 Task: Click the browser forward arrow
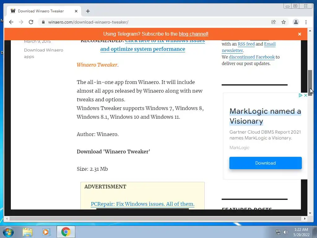click(21, 22)
